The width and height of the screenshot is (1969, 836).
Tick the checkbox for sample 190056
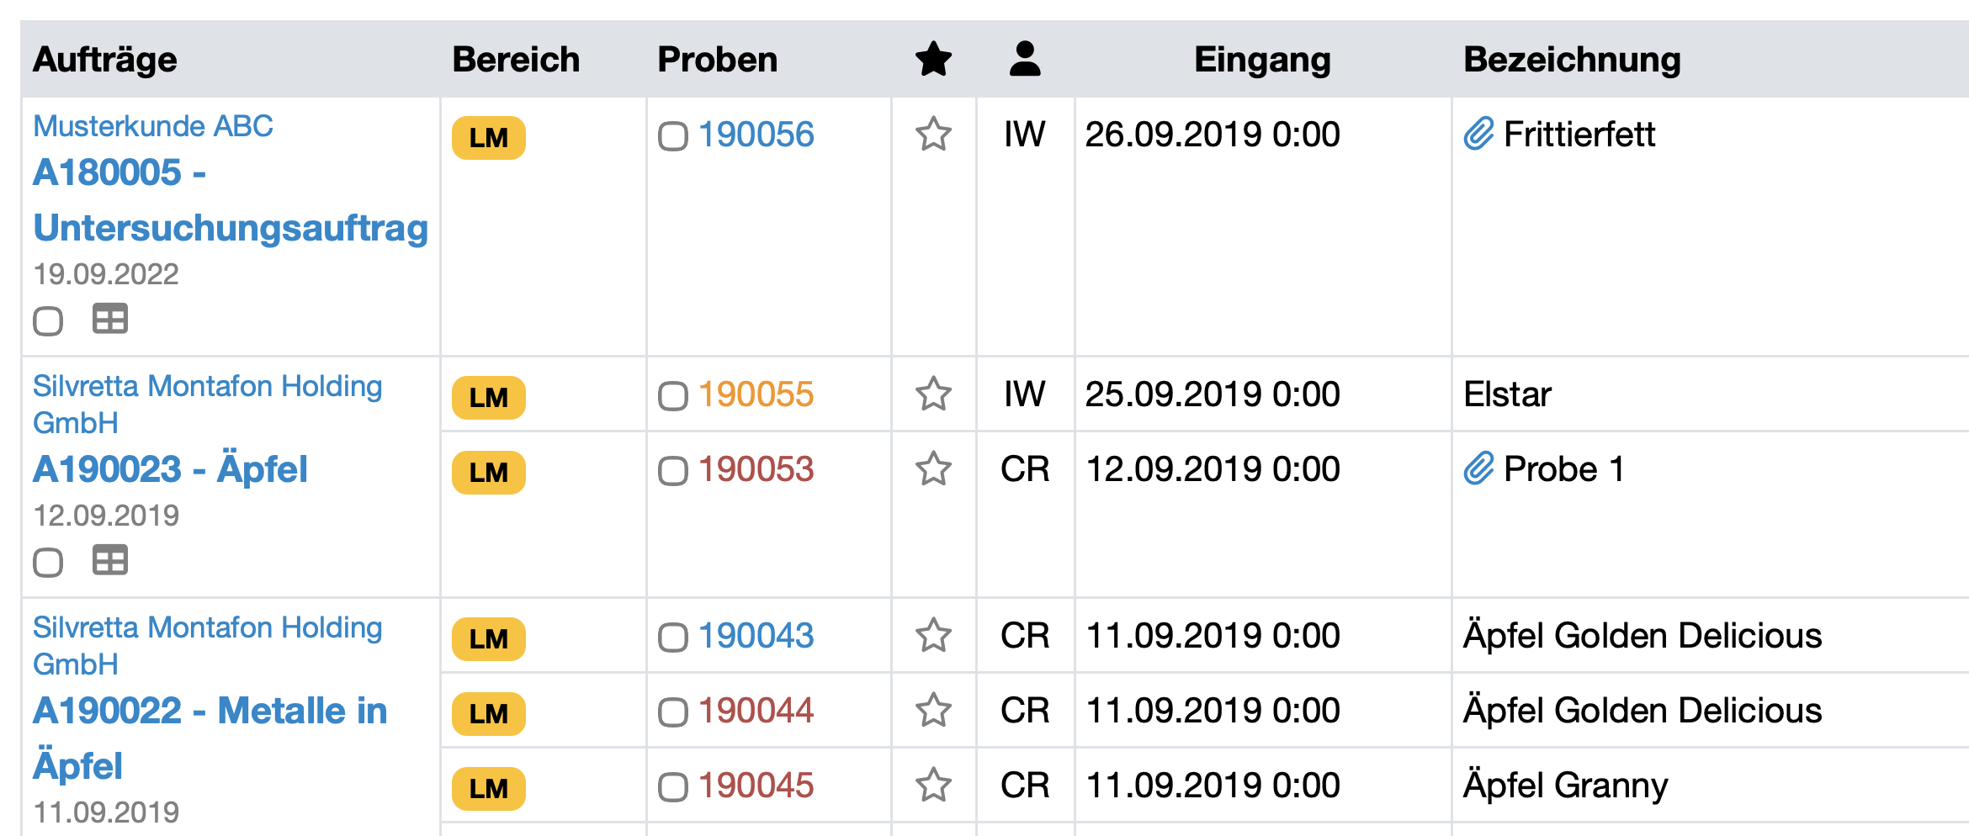point(673,136)
